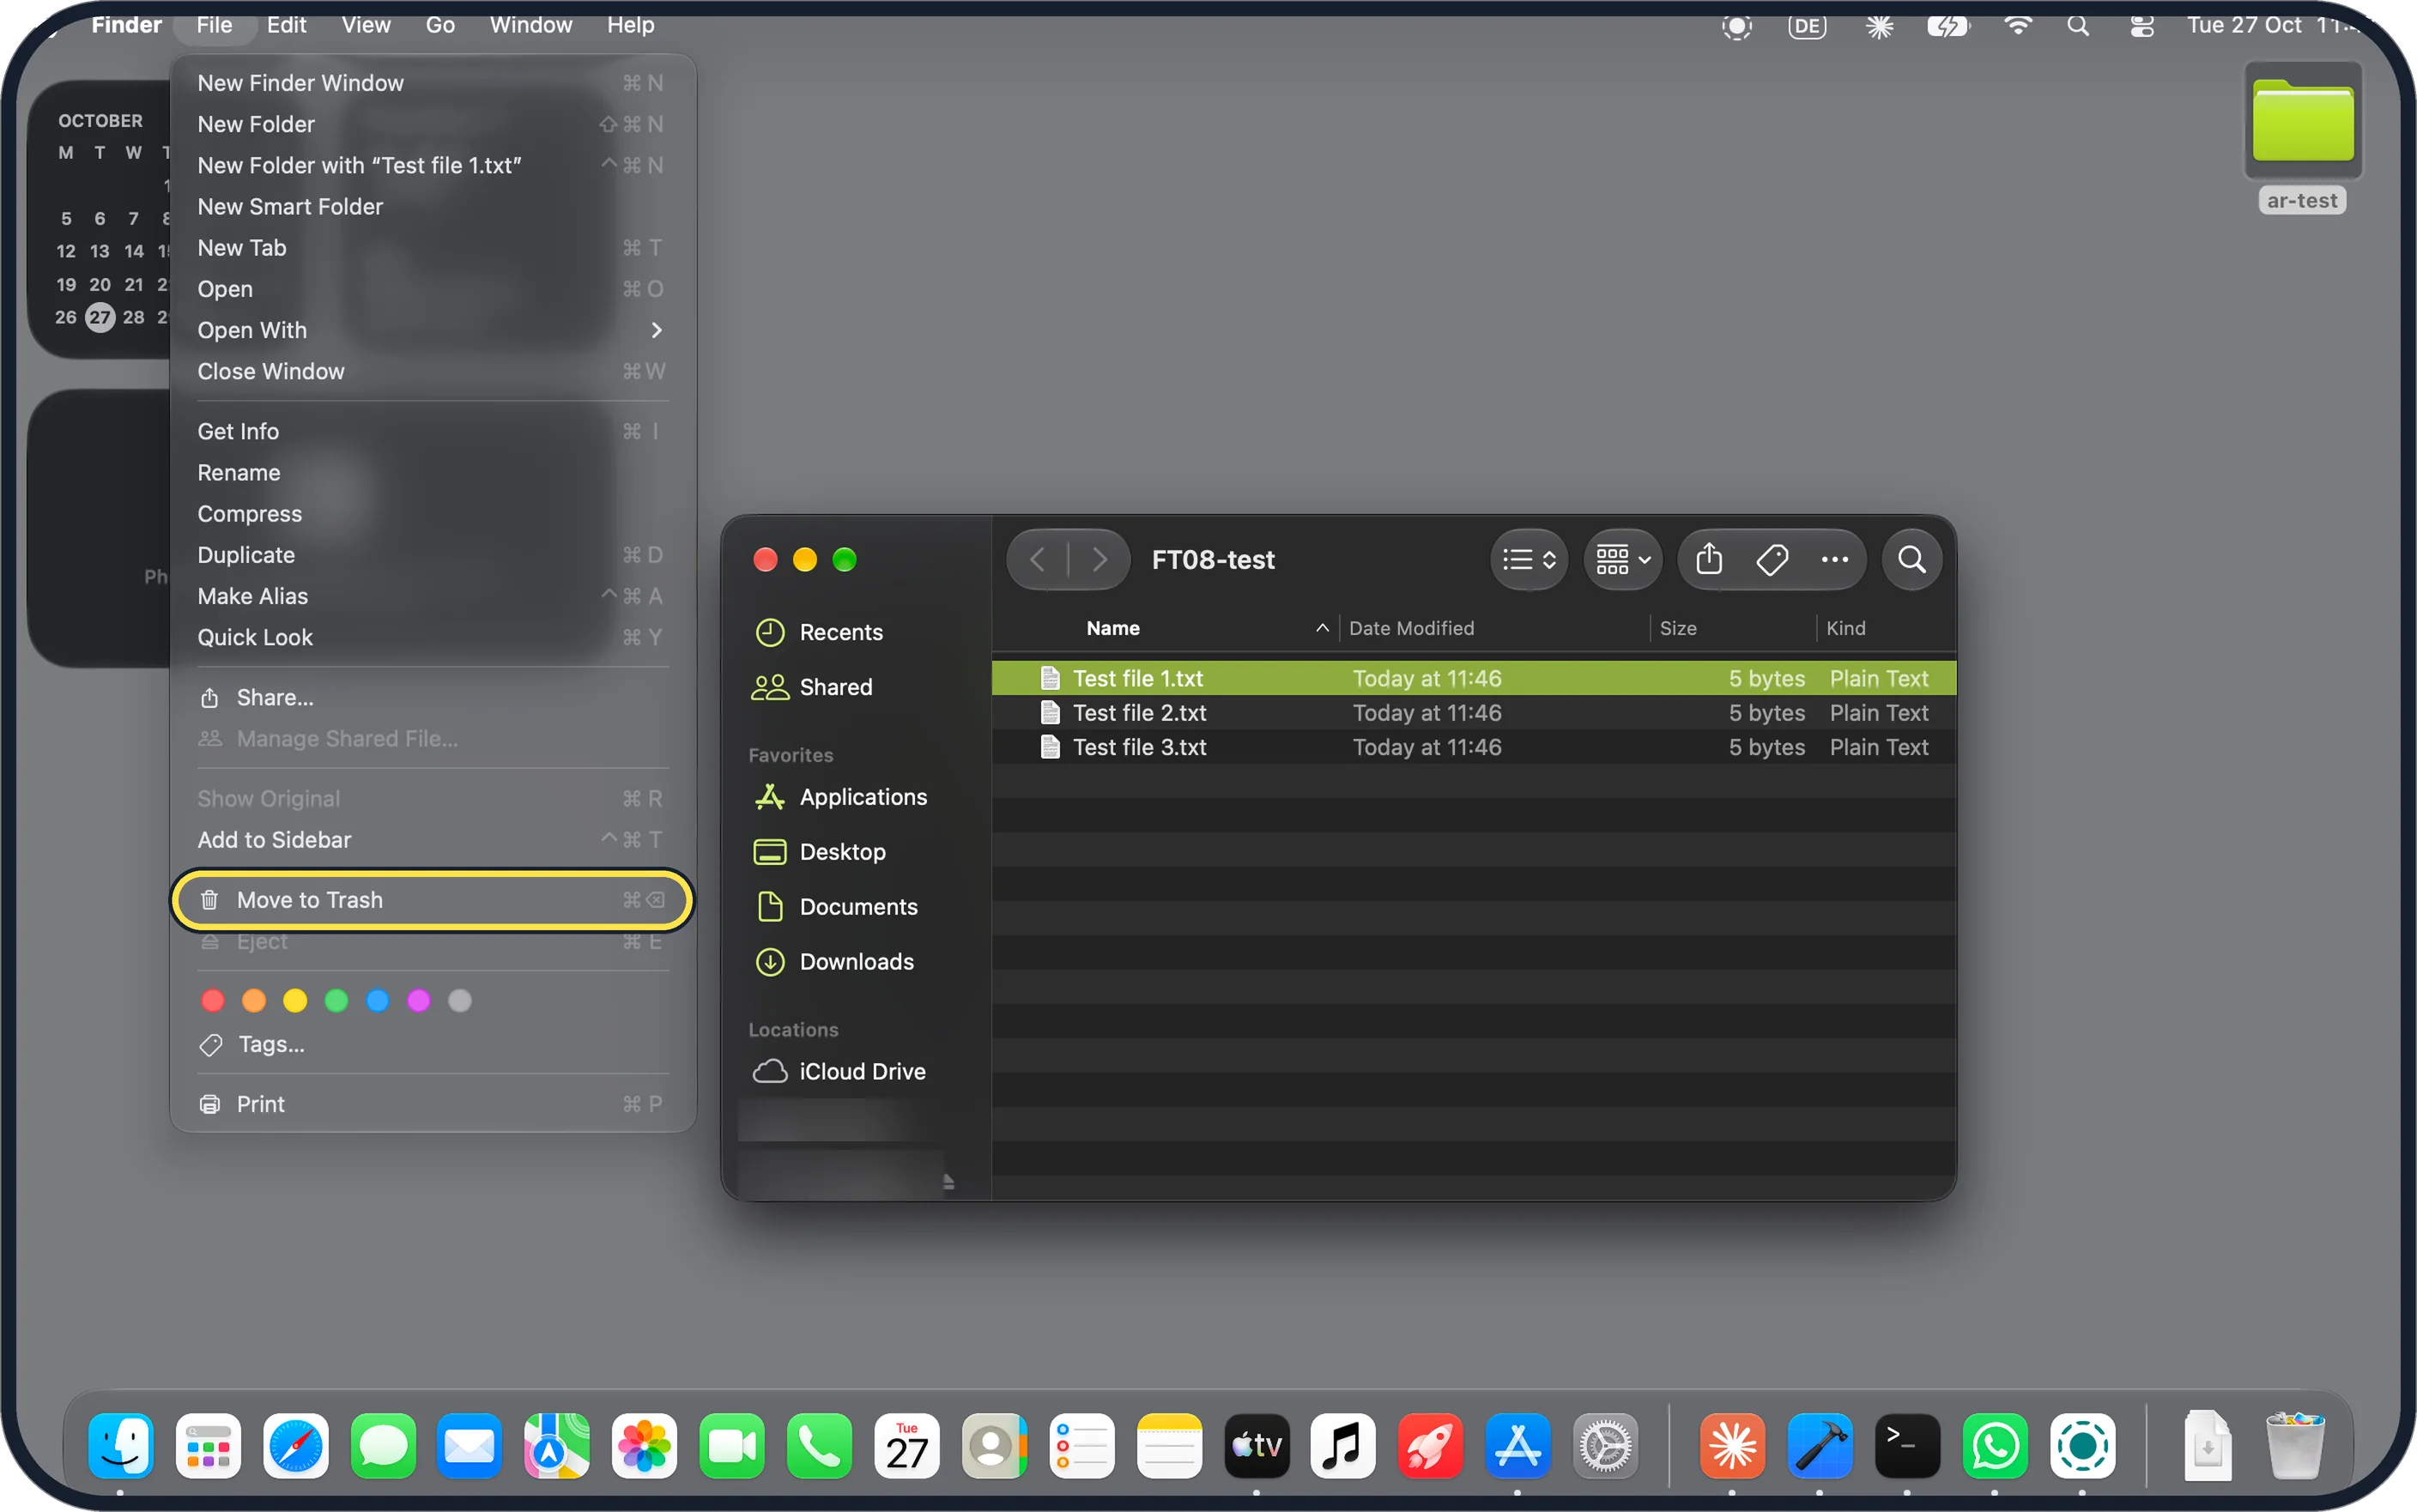Screen dimensions: 2417x1512
Task: Open the list view switcher dropdown
Action: [x=1529, y=559]
